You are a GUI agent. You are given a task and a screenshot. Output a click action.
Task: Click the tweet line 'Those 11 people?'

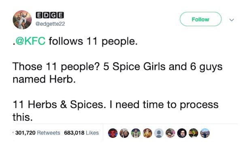[x=56, y=67]
